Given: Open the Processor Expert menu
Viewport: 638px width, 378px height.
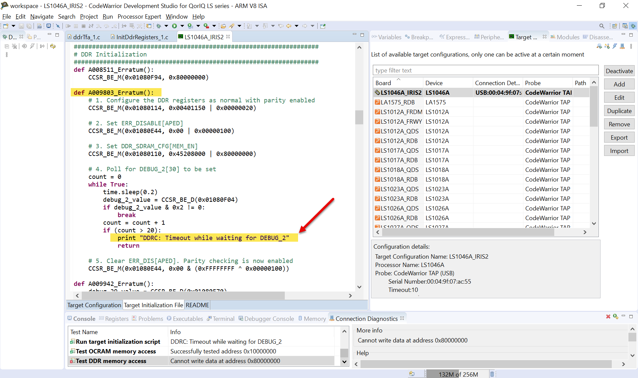Looking at the screenshot, I should (139, 17).
